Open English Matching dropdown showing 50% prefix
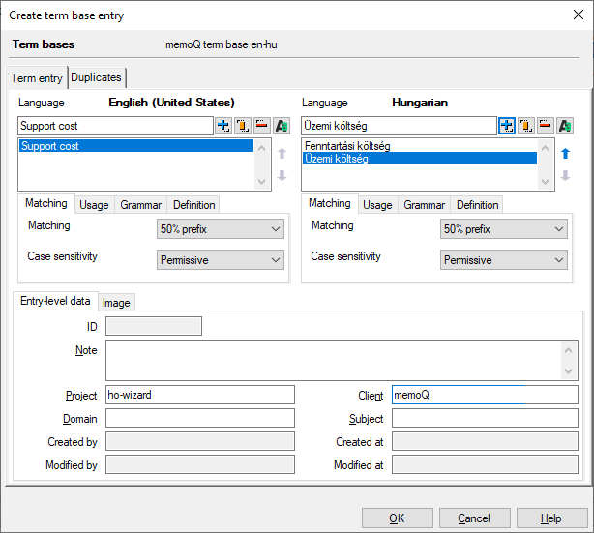594x533 pixels. pos(220,229)
